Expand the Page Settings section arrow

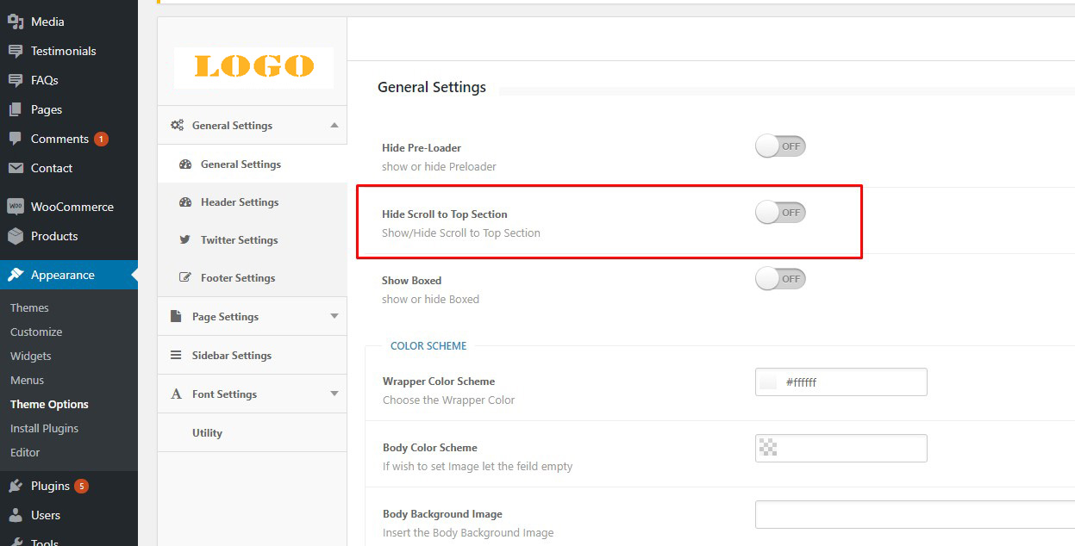[x=334, y=317]
